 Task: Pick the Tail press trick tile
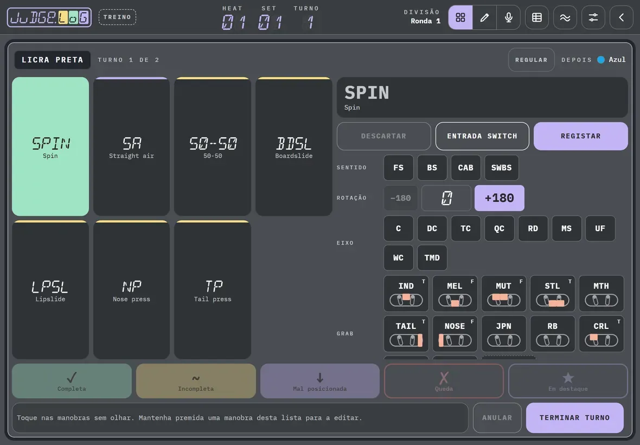tap(213, 290)
